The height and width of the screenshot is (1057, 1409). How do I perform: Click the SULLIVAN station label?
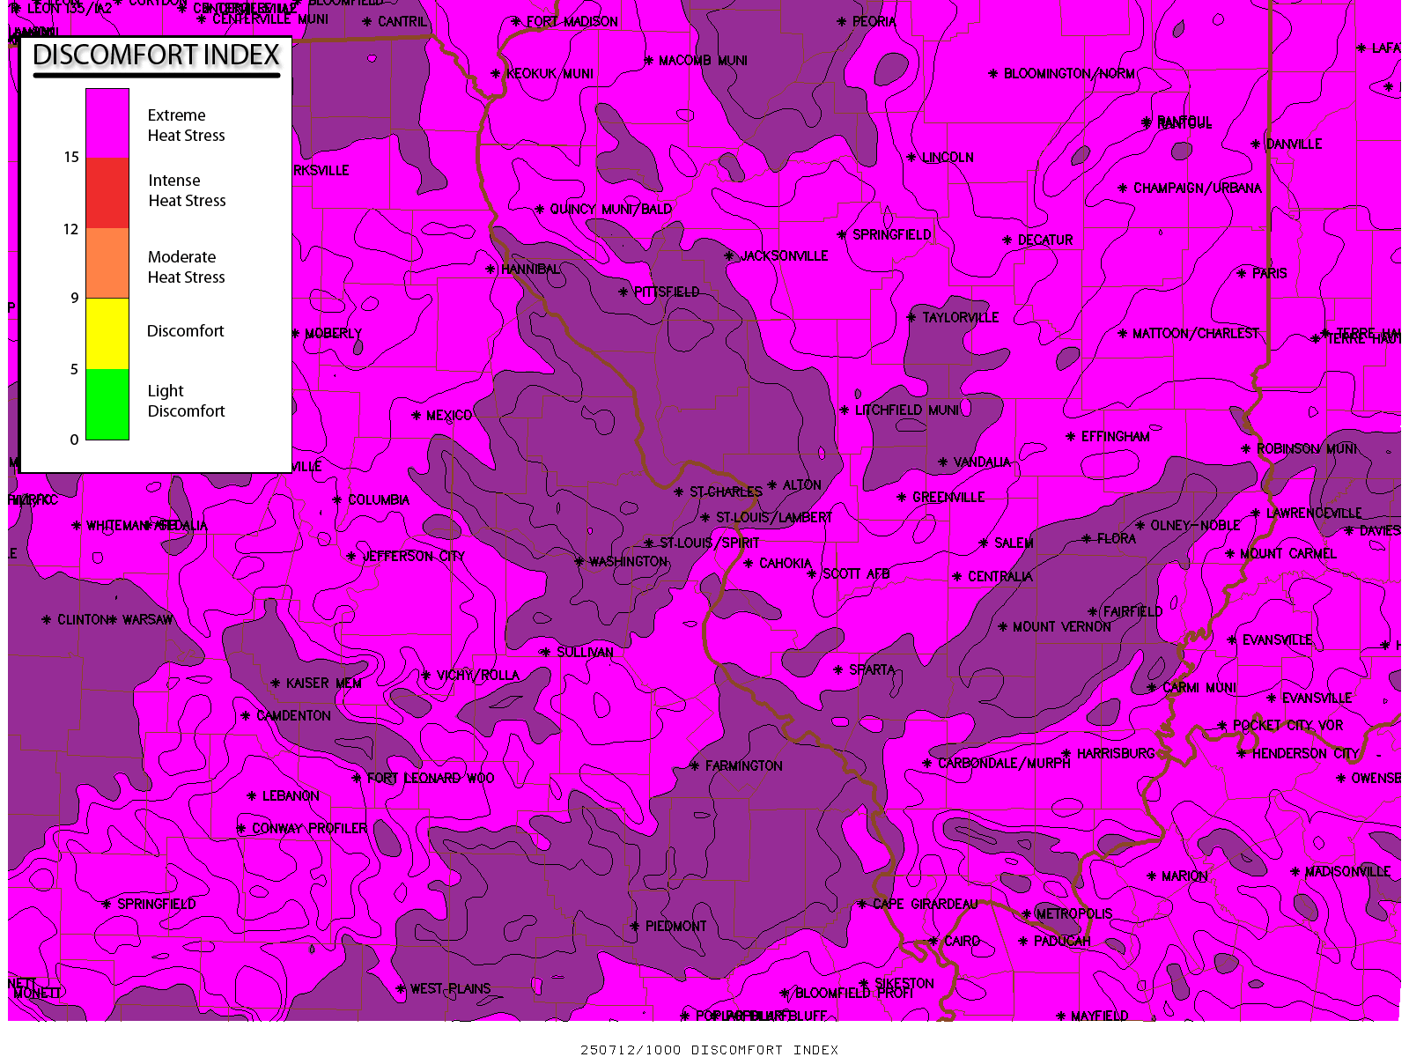[x=585, y=653]
